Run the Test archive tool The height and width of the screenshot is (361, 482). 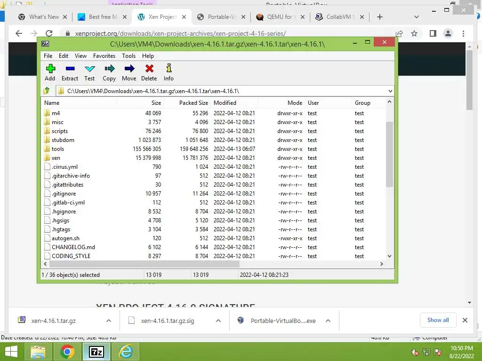click(x=89, y=69)
